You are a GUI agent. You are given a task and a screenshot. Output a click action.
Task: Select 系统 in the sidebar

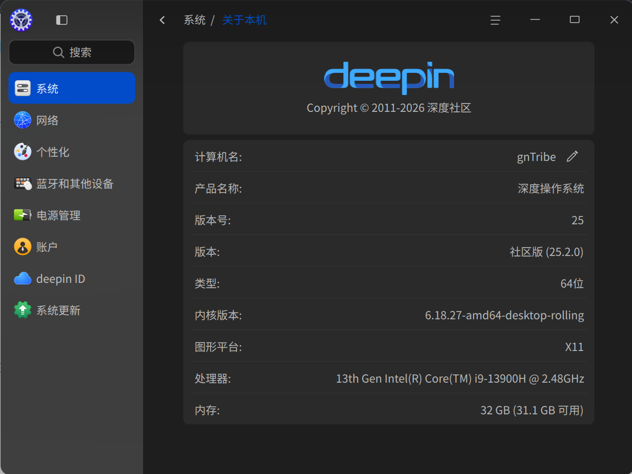click(72, 88)
